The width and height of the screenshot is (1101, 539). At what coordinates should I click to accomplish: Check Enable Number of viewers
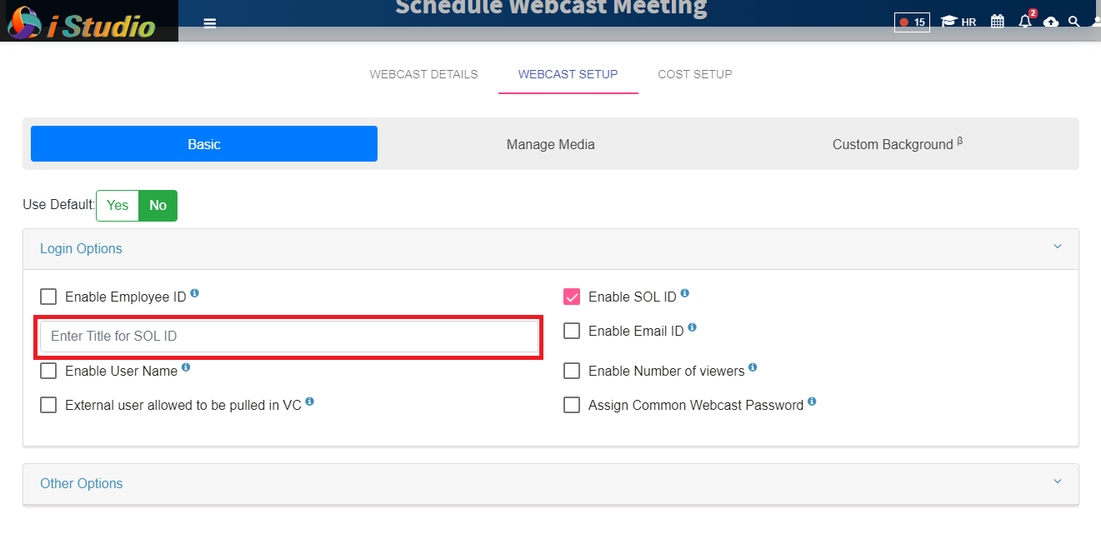tap(572, 371)
